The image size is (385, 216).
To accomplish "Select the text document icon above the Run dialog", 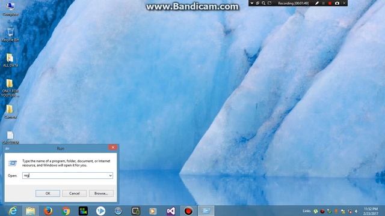I will [x=10, y=137].
